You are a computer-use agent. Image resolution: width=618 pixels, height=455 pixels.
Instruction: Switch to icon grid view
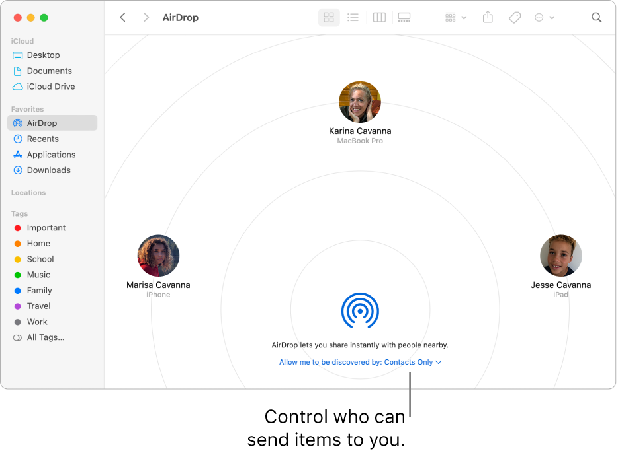pos(329,17)
